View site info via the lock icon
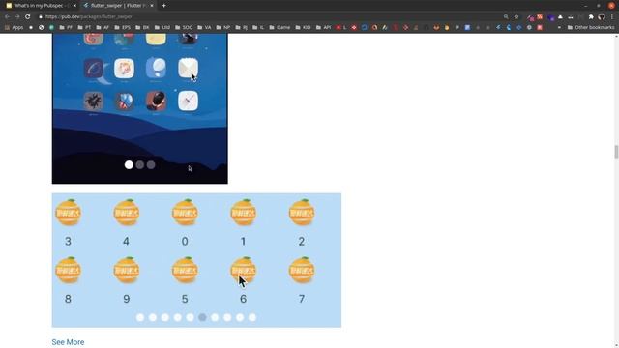The width and height of the screenshot is (619, 348). (41, 17)
